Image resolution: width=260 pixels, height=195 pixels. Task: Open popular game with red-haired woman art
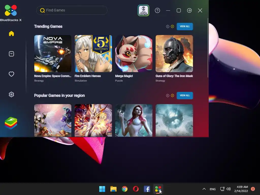(x=134, y=120)
